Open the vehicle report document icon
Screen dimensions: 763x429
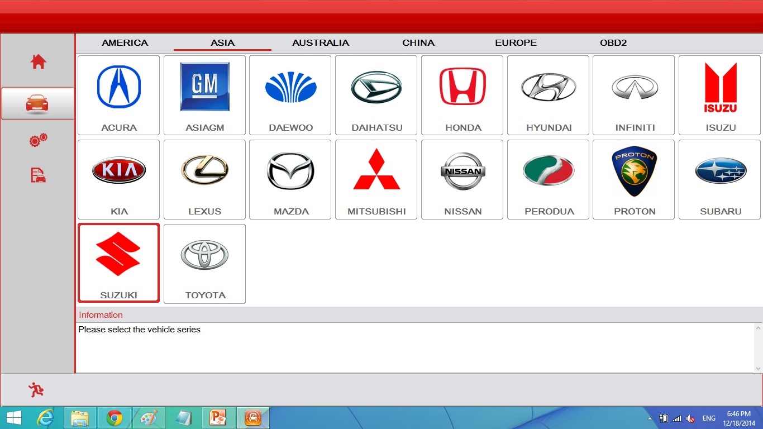[38, 175]
